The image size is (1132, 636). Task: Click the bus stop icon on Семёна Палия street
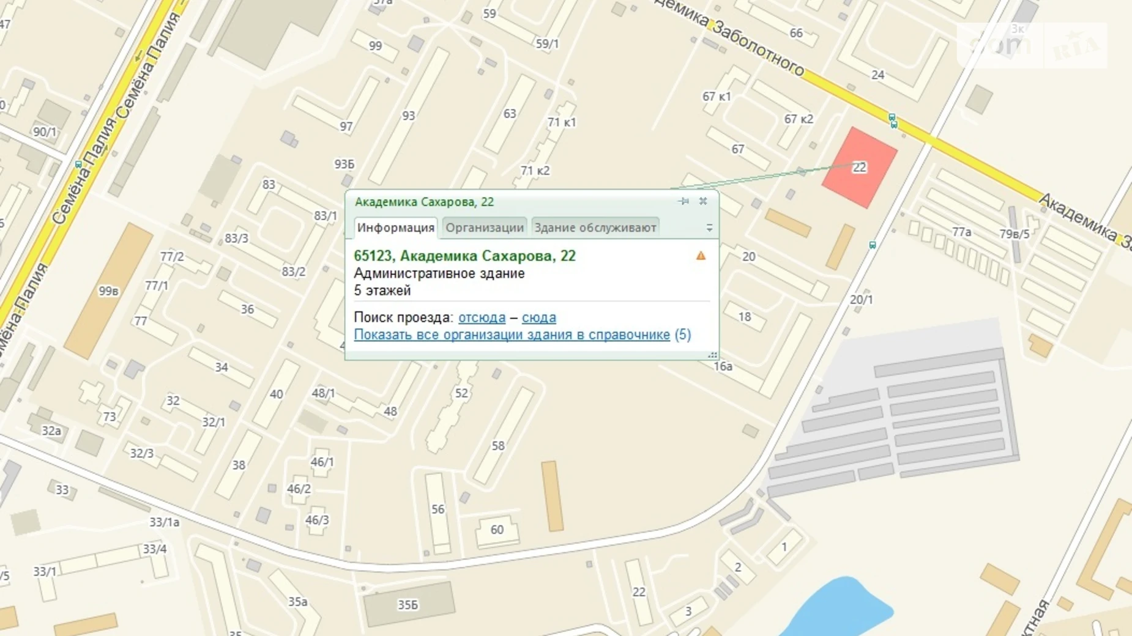(x=78, y=164)
